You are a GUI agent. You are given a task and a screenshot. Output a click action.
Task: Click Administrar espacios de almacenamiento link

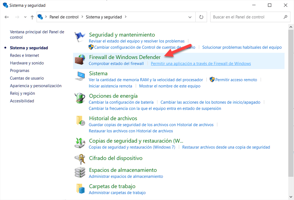(x=126, y=176)
